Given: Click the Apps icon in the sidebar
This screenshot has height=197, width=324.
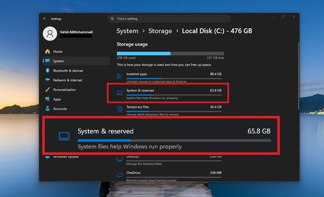Looking at the screenshot, I should [48, 99].
